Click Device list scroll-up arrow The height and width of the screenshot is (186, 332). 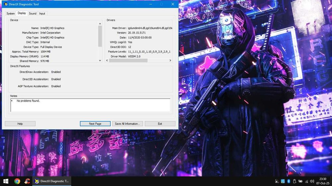click(x=100, y=24)
